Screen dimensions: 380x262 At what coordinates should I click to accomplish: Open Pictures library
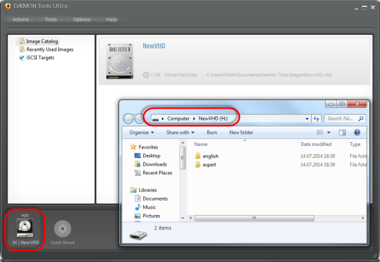coord(151,216)
